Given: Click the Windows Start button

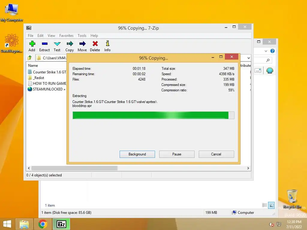Looking at the screenshot, I should (x=7, y=224).
